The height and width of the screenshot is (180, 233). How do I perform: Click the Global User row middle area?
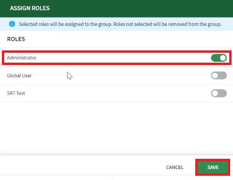pyautogui.click(x=116, y=75)
